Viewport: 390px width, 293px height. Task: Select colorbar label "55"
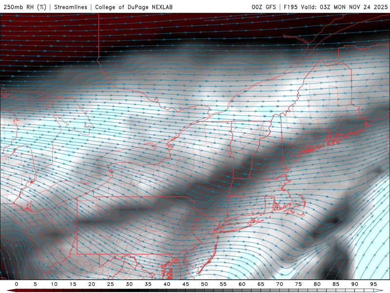point(223,284)
